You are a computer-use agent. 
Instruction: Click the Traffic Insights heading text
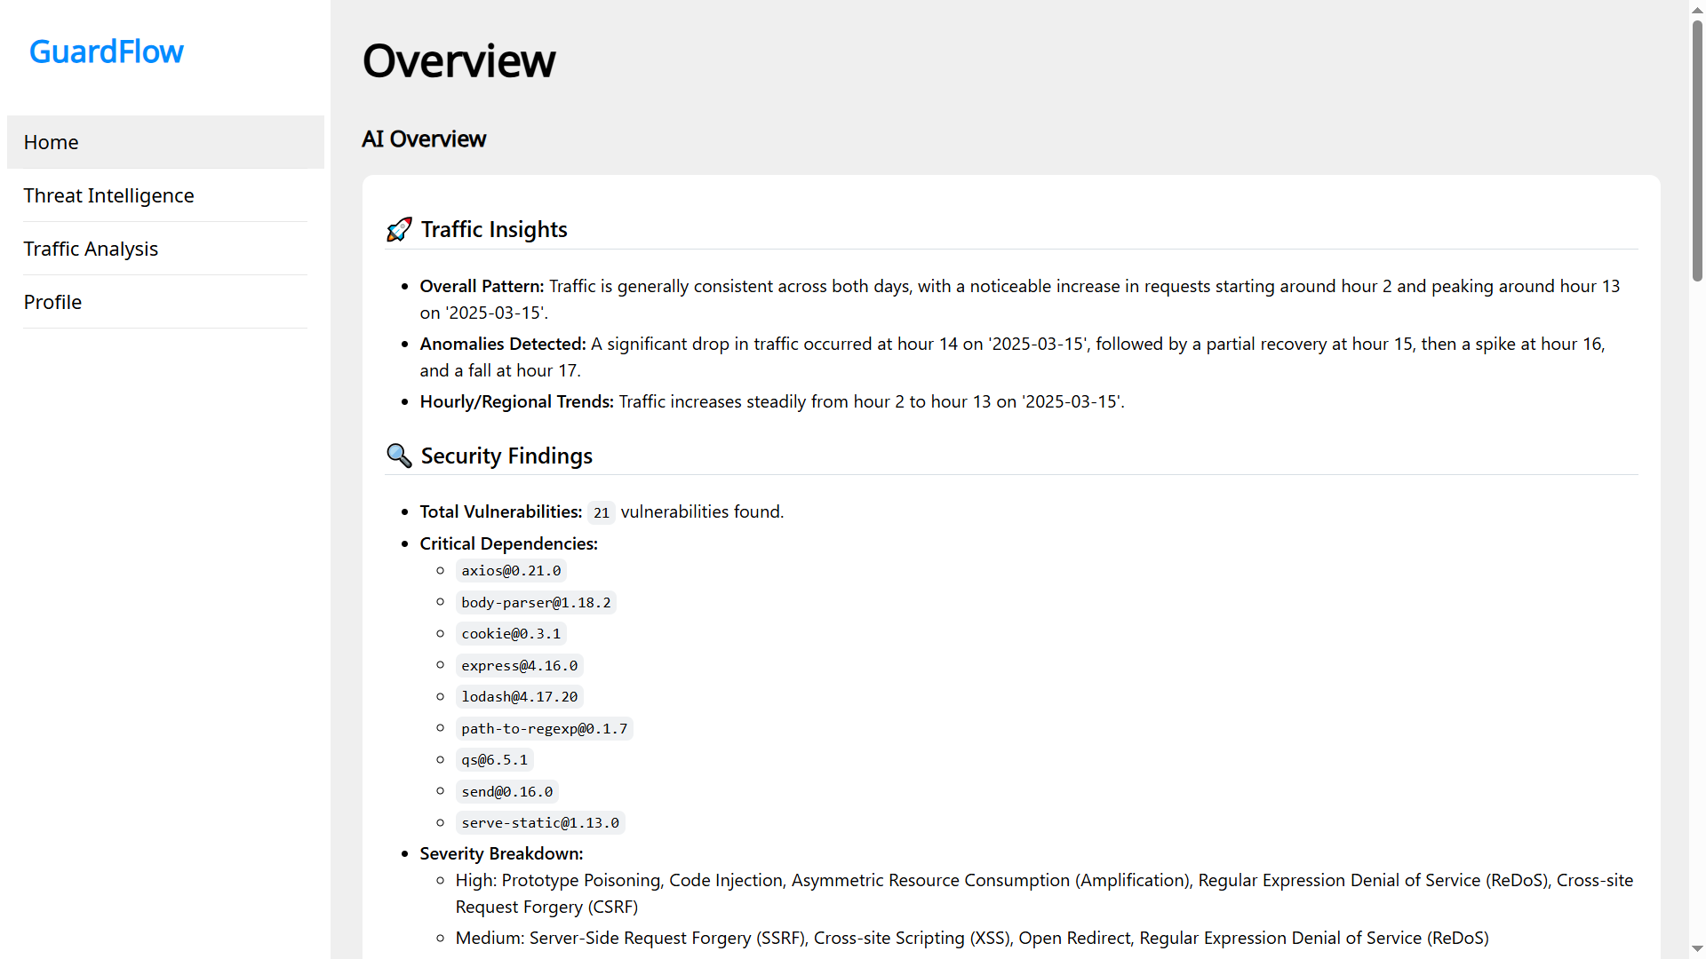coord(494,229)
